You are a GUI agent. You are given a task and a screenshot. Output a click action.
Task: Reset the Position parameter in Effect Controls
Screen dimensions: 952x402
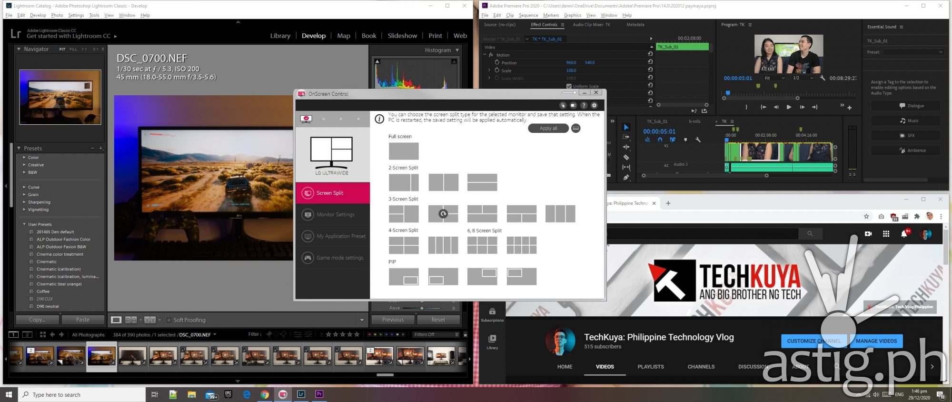point(650,62)
